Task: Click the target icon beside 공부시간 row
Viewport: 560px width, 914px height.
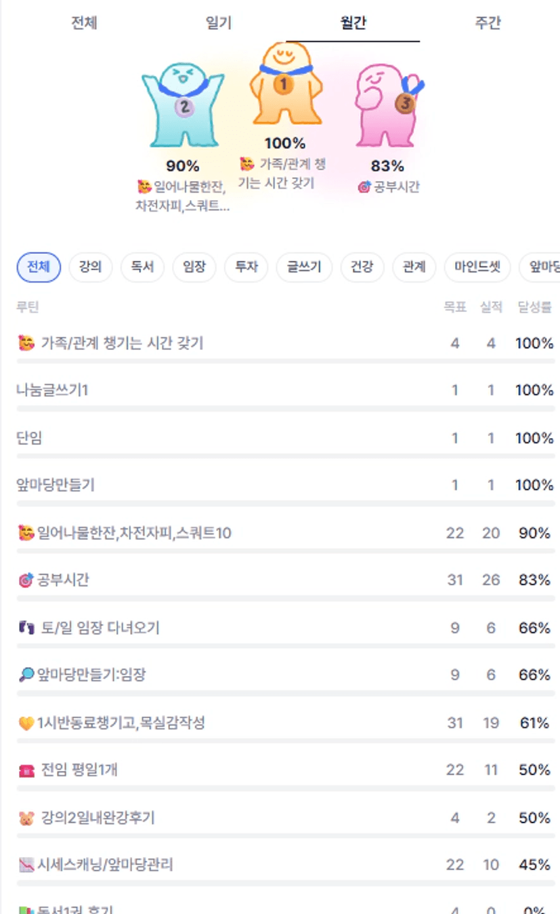Action: click(x=26, y=580)
